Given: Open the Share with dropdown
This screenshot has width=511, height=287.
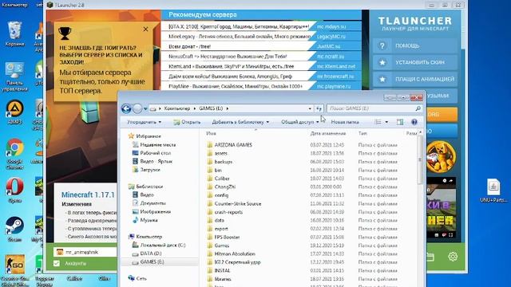Looking at the screenshot, I should pyautogui.click(x=300, y=122).
